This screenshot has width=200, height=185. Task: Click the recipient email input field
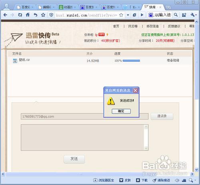point(84,117)
